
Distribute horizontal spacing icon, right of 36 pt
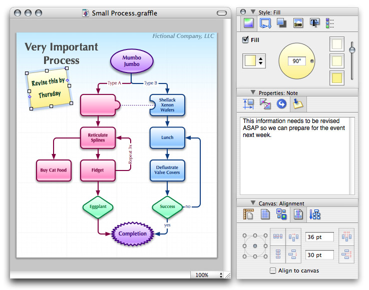click(346, 236)
